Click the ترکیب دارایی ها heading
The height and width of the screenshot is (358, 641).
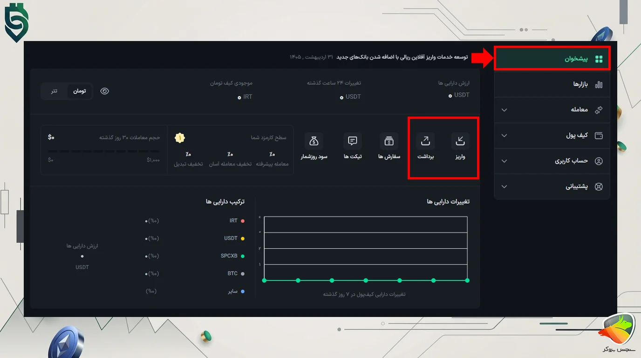(225, 202)
